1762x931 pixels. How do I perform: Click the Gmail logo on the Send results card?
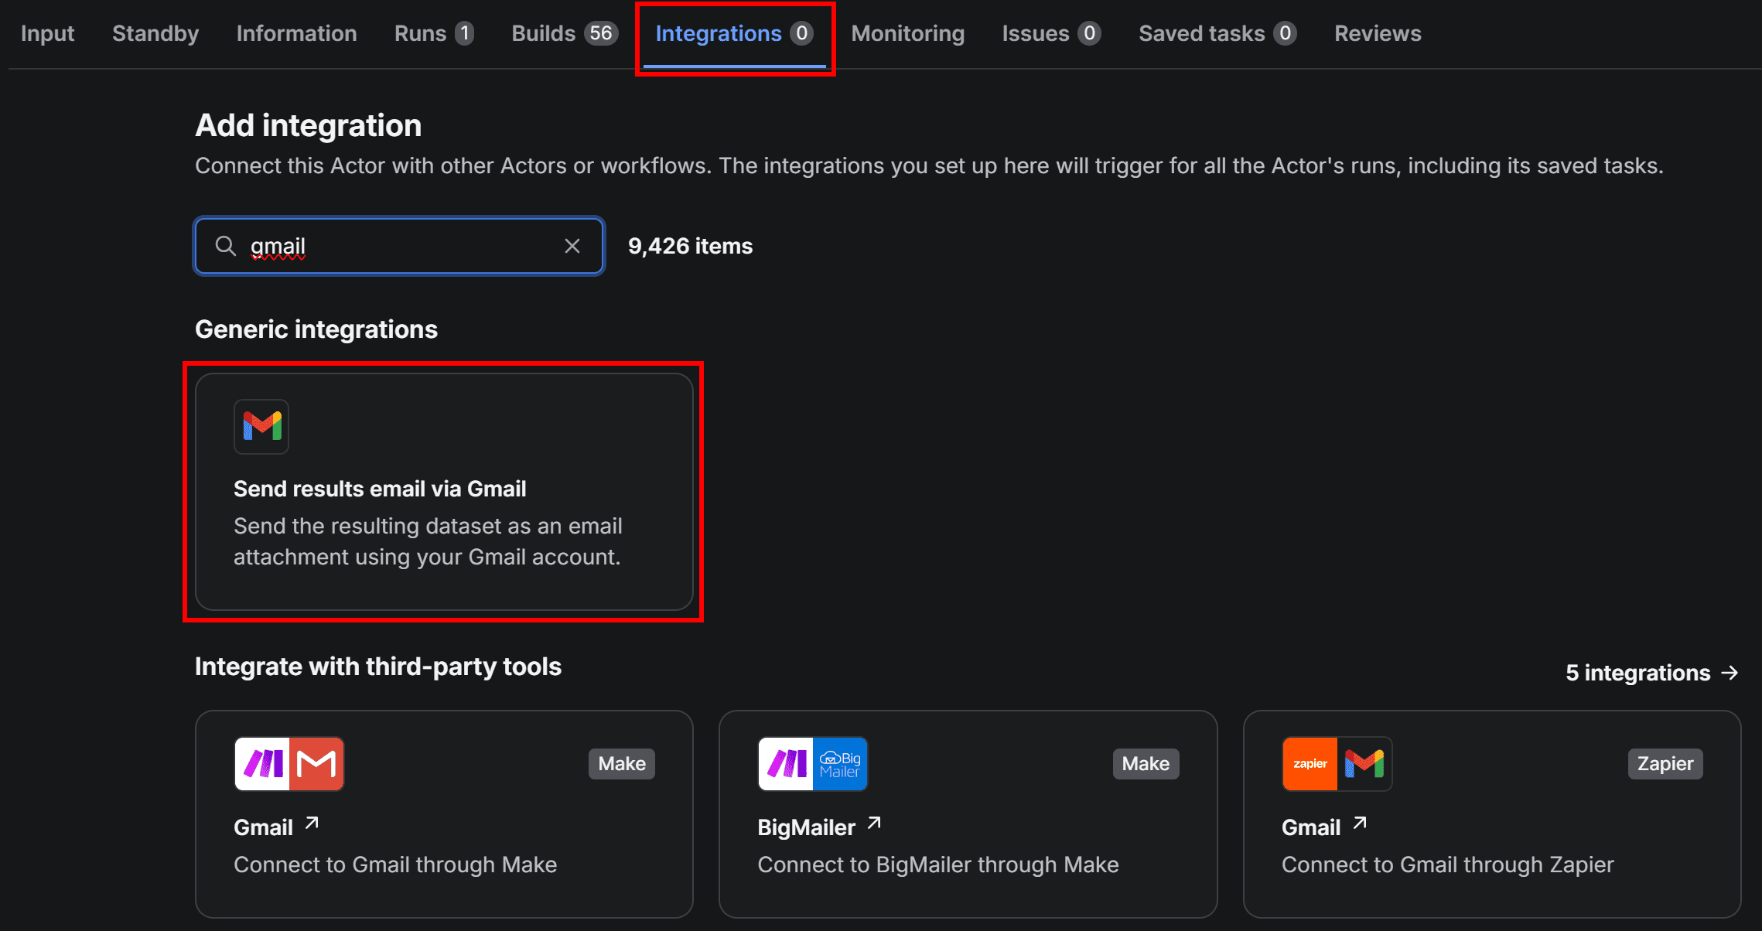coord(261,426)
